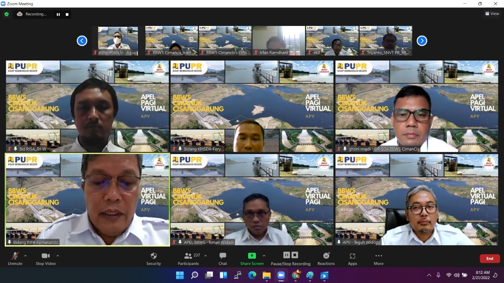Open the More options menu
This screenshot has width=504, height=283.
coord(378,259)
